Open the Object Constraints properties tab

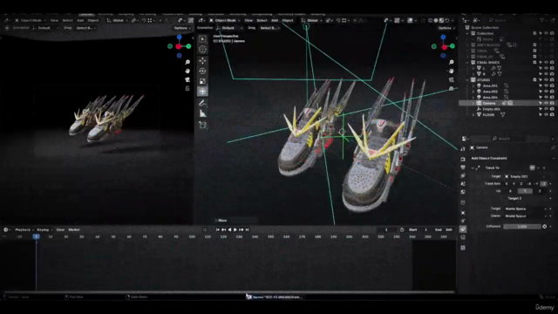tap(463, 229)
